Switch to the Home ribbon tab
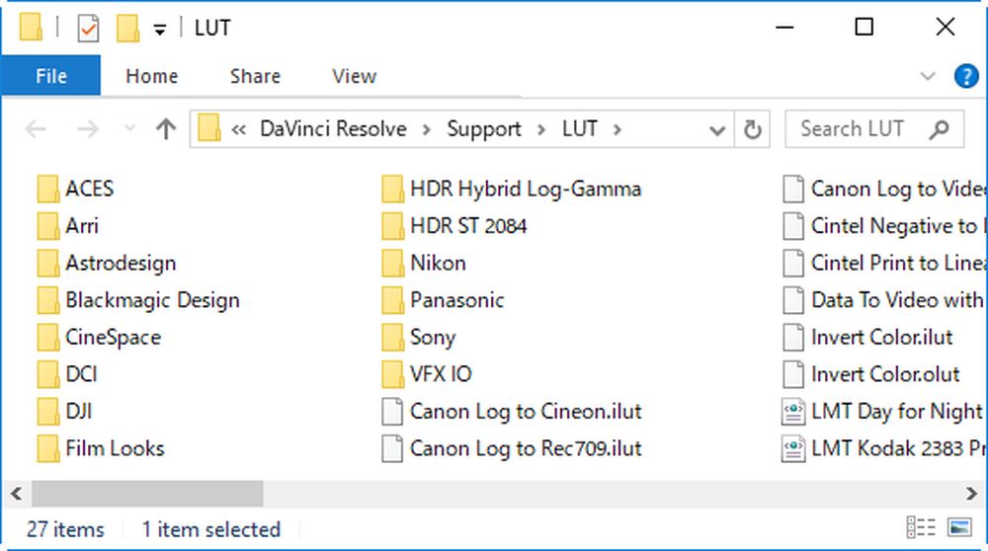 pyautogui.click(x=152, y=76)
